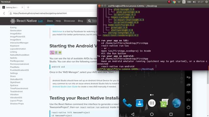Image resolution: width=209 pixels, height=117 pixels.
Task: Open the system gear session menu
Action: click(x=206, y=2)
